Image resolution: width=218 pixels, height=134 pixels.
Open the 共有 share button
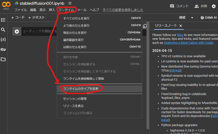coord(201,6)
